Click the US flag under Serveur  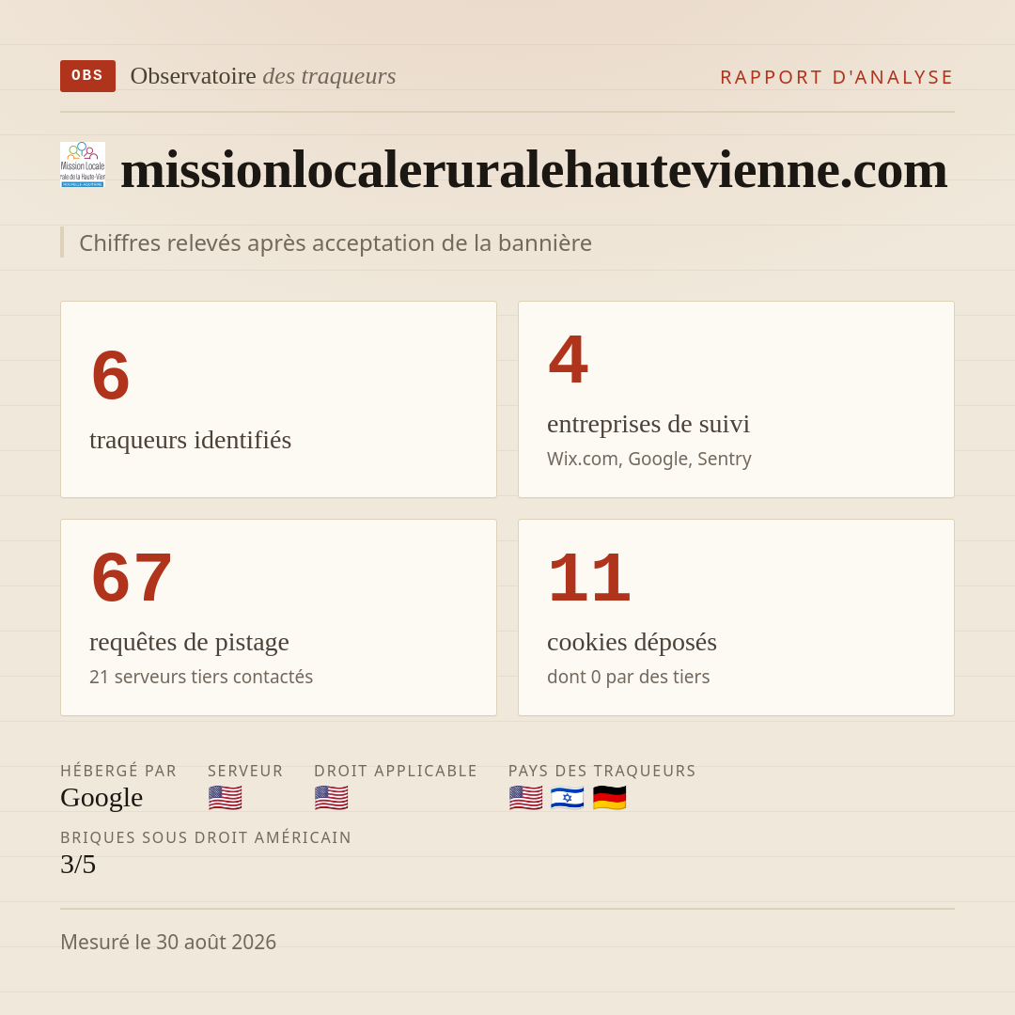pyautogui.click(x=226, y=798)
